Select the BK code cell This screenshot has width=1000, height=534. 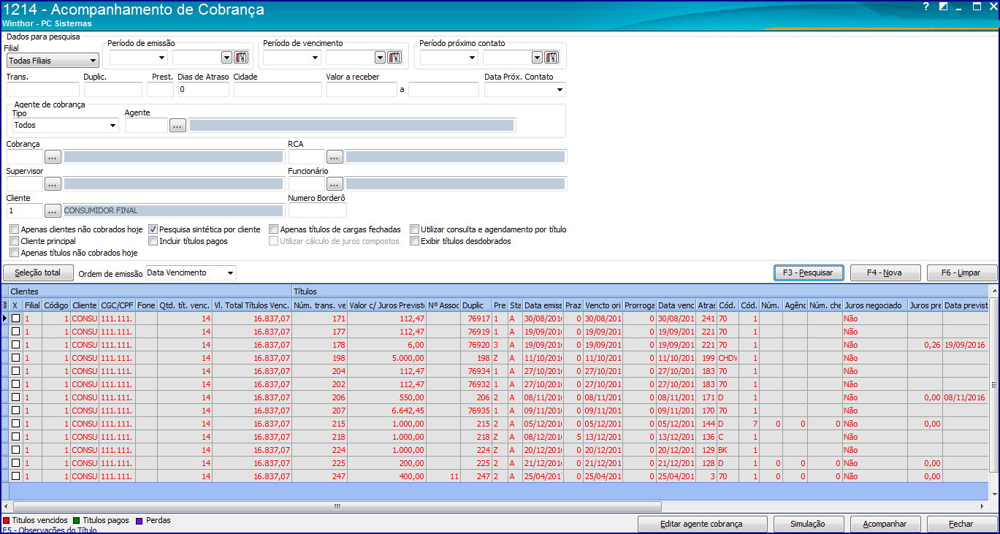728,450
